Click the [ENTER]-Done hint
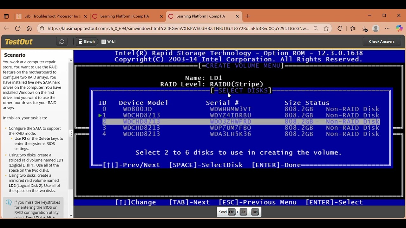406x228 pixels. tap(276, 165)
